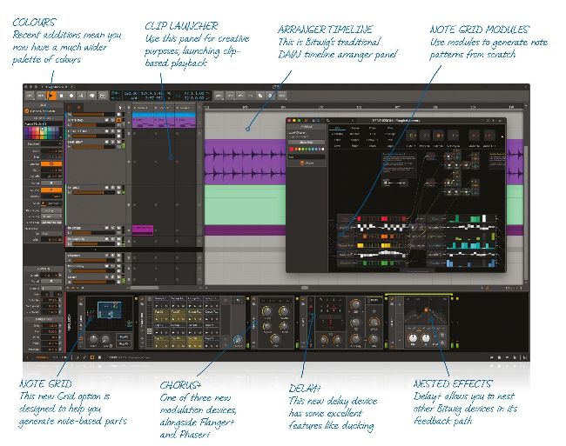Open the third module category tab in the Grid window
The height and width of the screenshot is (446, 566).
[x=372, y=128]
